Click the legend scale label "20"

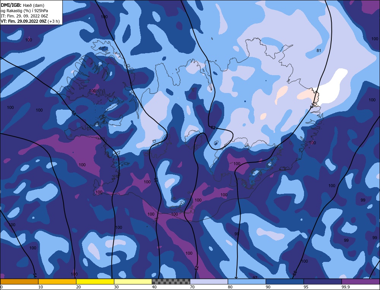(x=79, y=287)
